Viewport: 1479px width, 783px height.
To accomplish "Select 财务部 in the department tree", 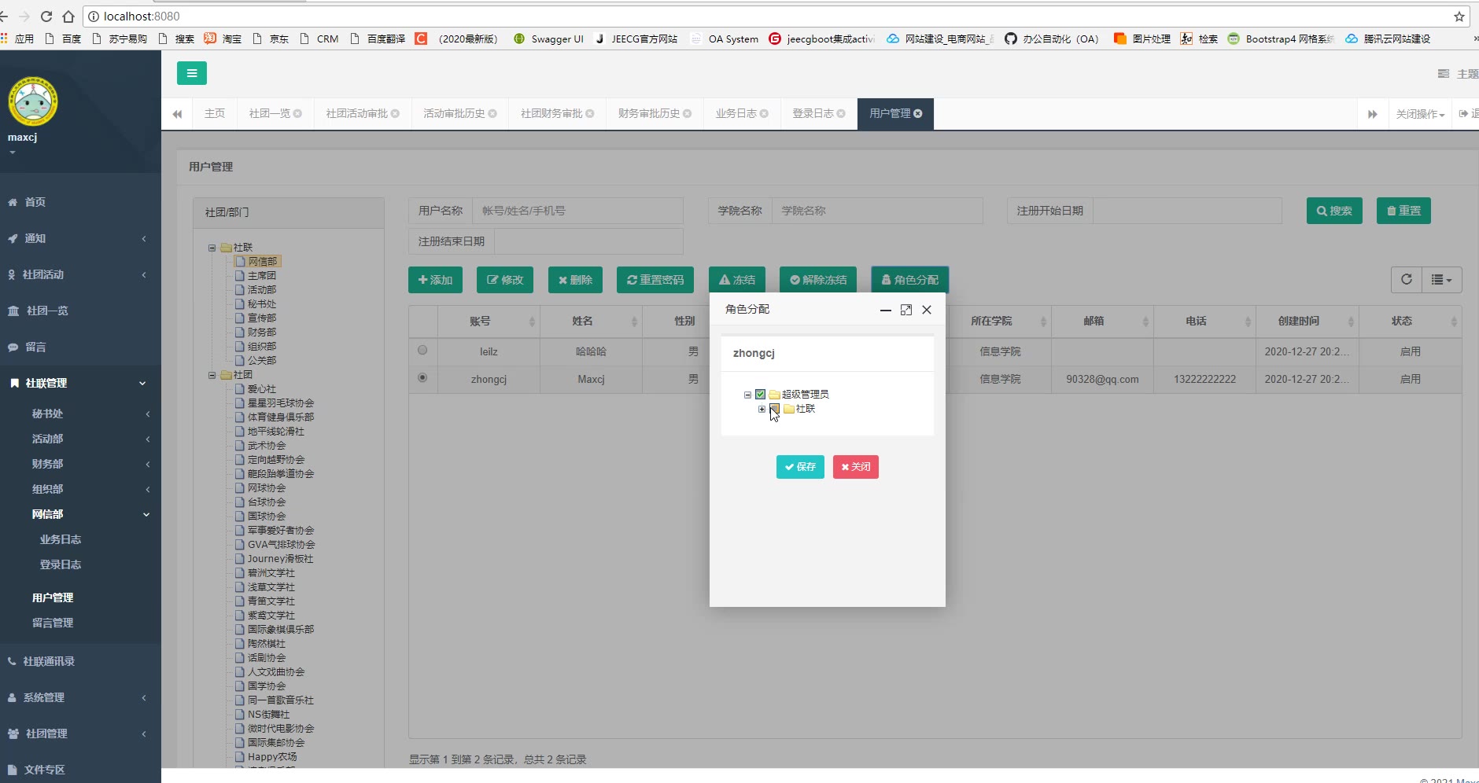I will click(262, 333).
